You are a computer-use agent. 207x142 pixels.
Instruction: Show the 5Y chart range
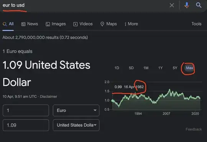175,68
